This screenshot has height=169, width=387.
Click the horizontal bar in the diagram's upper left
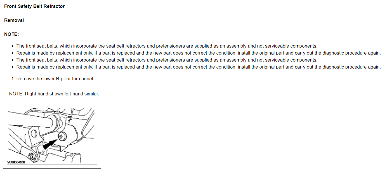coord(28,119)
